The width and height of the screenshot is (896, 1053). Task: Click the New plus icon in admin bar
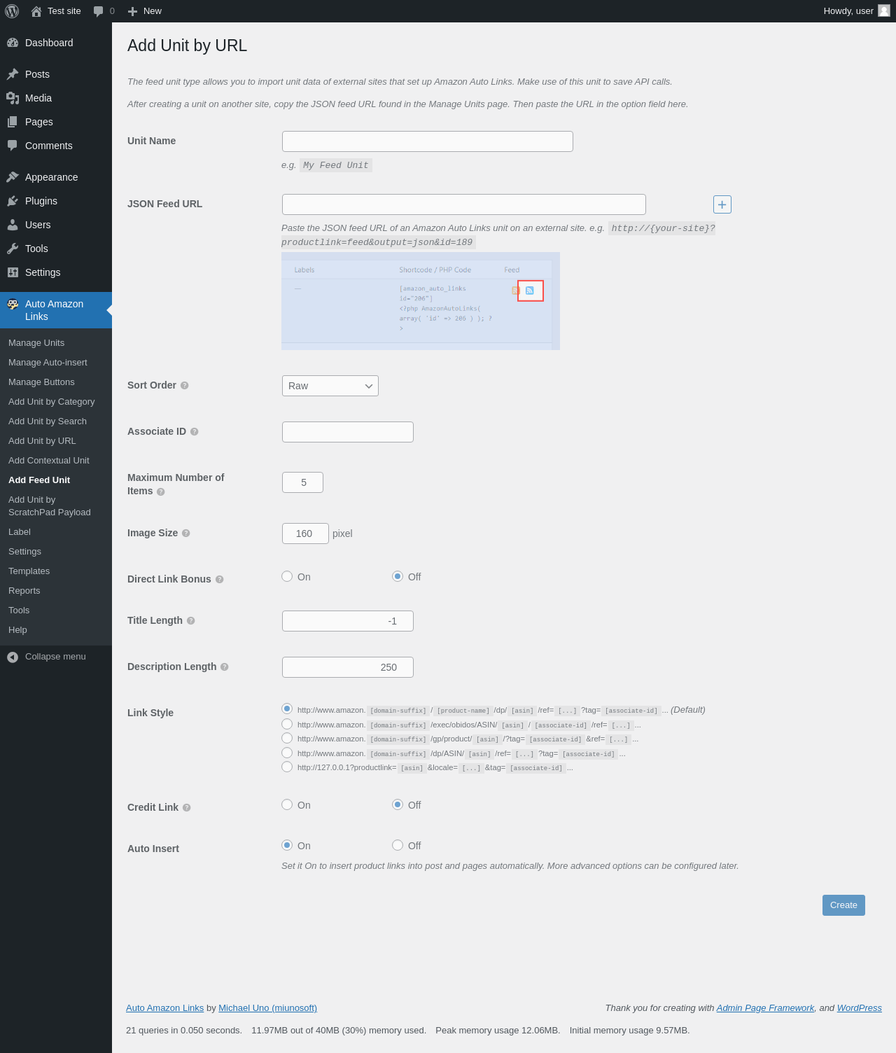click(x=132, y=11)
